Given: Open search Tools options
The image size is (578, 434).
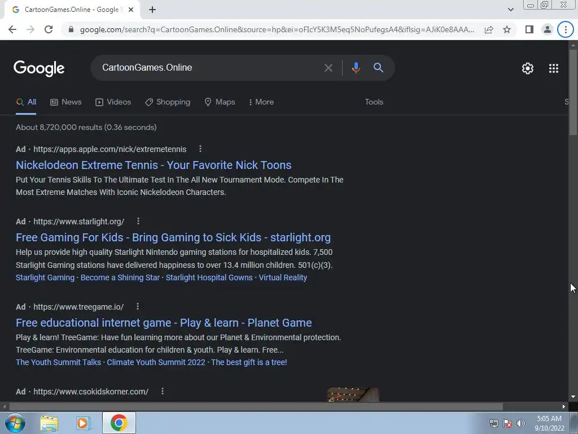Looking at the screenshot, I should pos(374,102).
